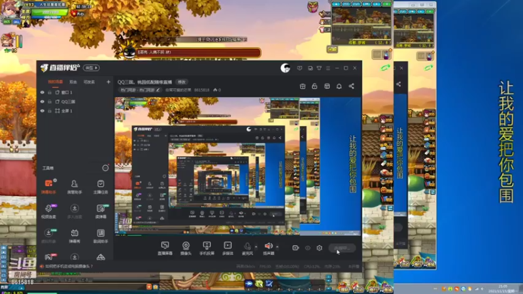
Task: Expand the speaker options arrow
Action: 277,247
